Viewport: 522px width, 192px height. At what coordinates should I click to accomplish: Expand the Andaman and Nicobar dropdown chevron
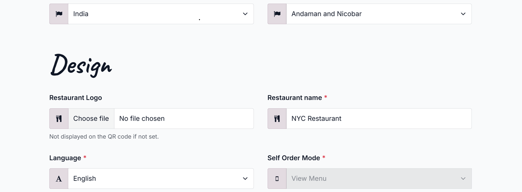(463, 14)
